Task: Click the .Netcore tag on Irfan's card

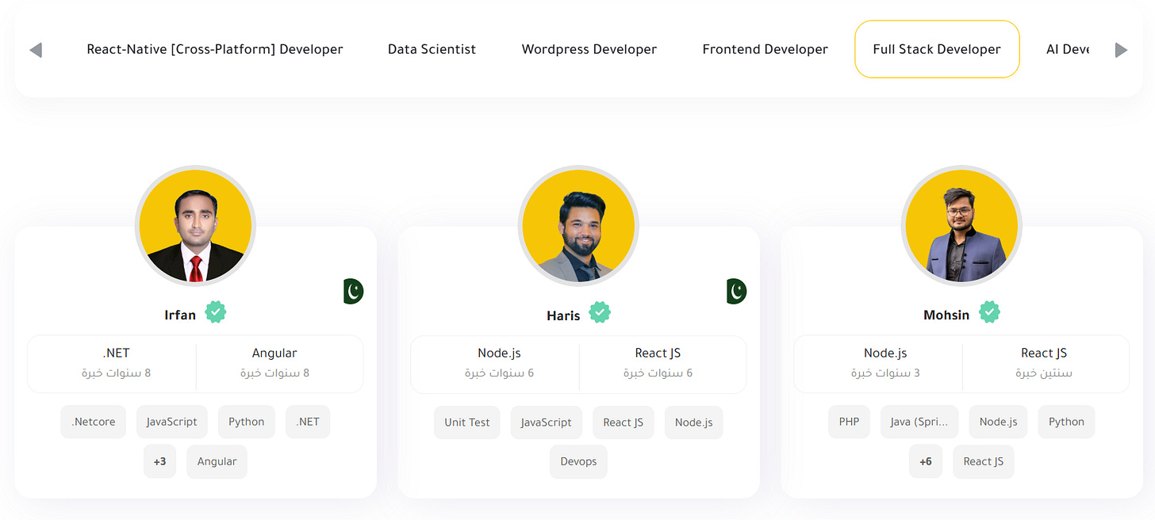Action: 94,422
